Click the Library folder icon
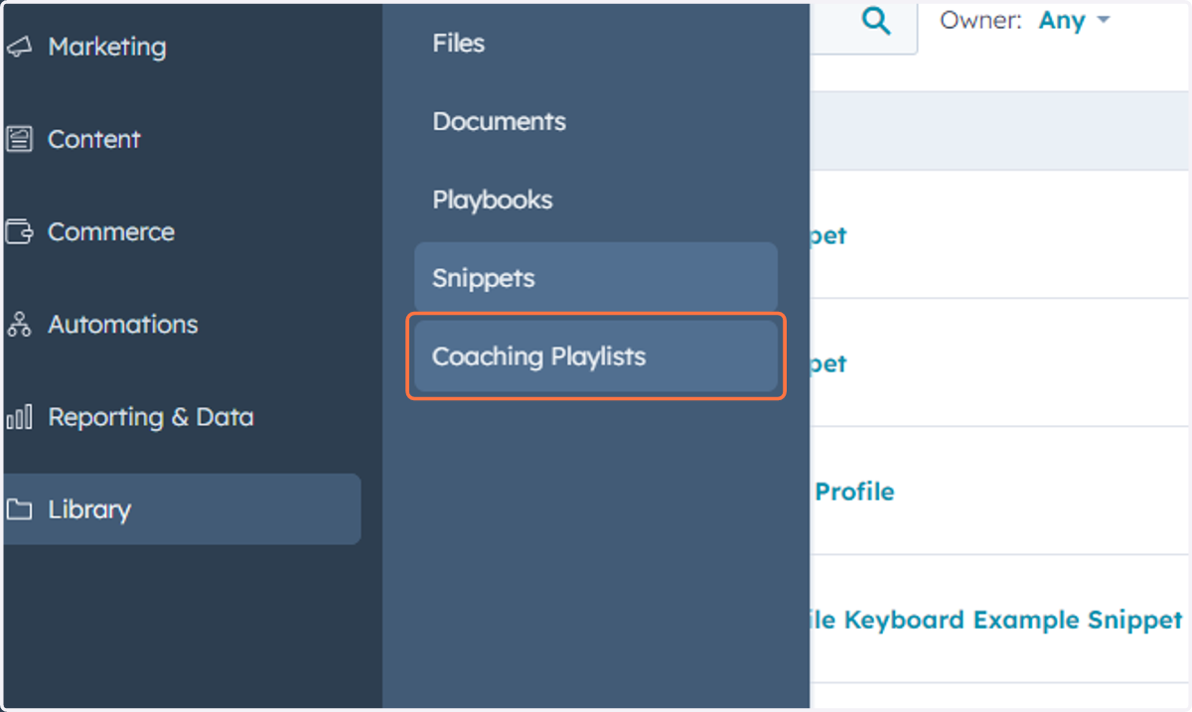This screenshot has width=1192, height=712. tap(18, 509)
